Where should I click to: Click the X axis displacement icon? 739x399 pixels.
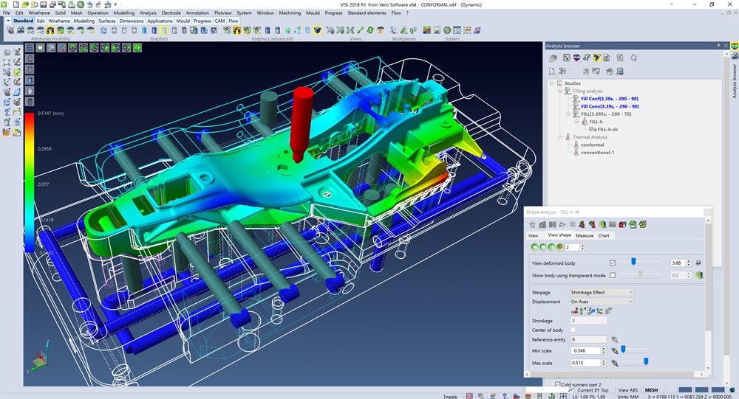point(575,311)
